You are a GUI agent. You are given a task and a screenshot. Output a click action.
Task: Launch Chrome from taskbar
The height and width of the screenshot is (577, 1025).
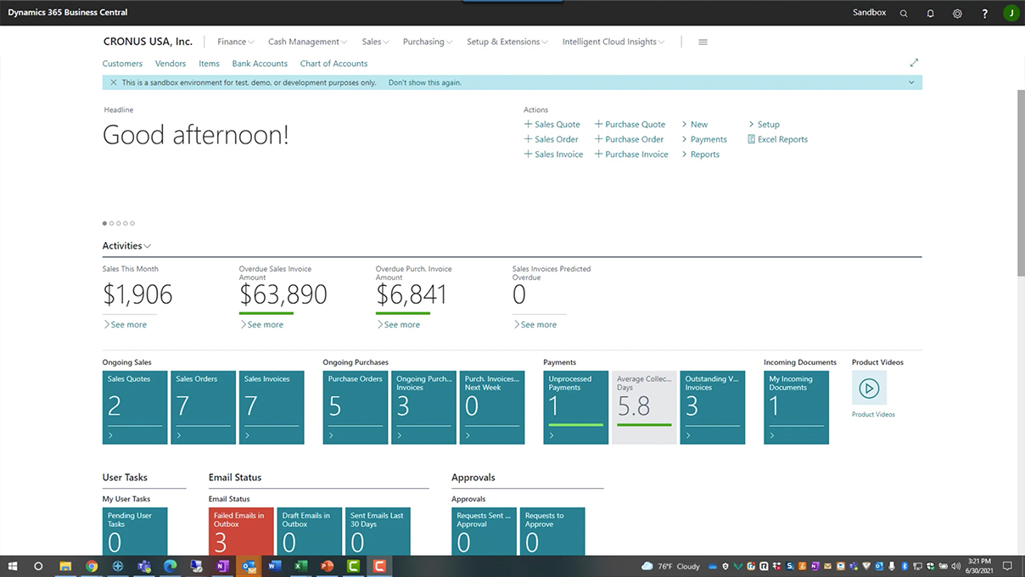[x=92, y=566]
